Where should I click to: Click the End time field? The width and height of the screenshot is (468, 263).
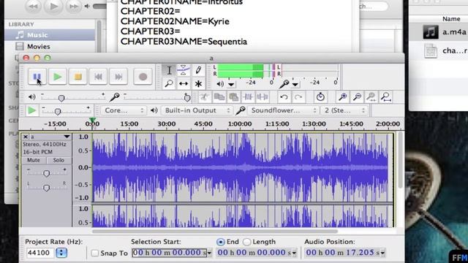[x=254, y=253]
